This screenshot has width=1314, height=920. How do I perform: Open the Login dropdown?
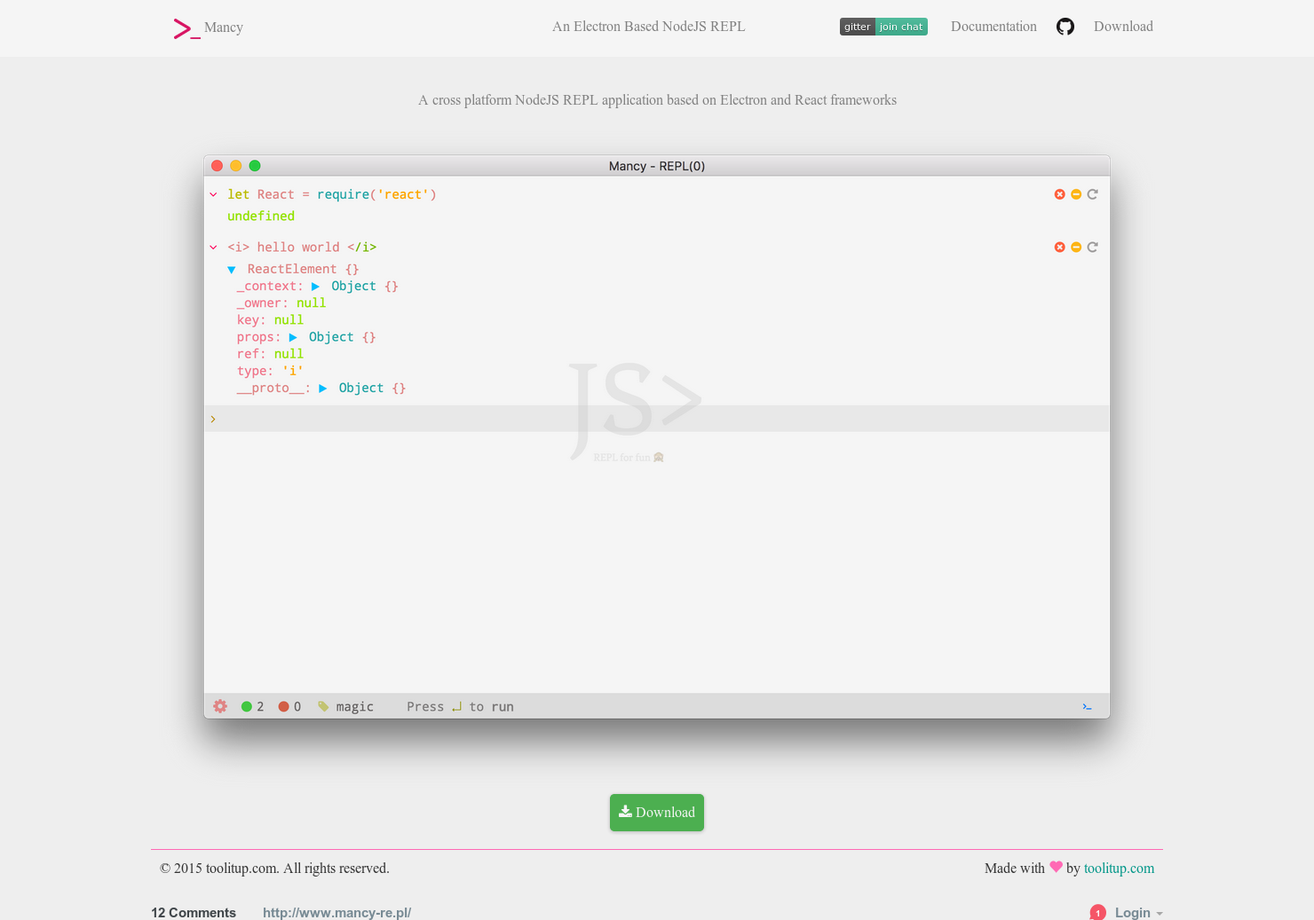click(x=1138, y=912)
